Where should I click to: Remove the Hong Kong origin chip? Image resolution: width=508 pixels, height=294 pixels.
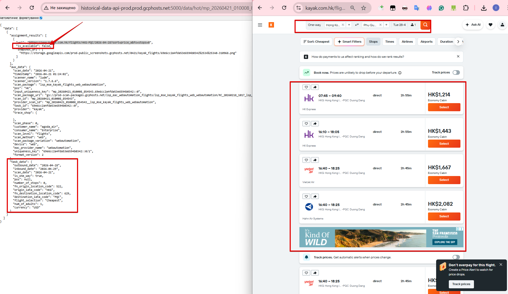pyautogui.click(x=343, y=25)
